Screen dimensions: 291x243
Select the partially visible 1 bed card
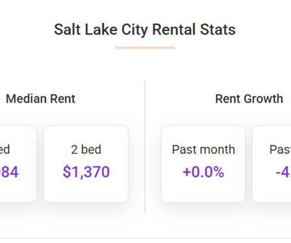pyautogui.click(x=18, y=164)
